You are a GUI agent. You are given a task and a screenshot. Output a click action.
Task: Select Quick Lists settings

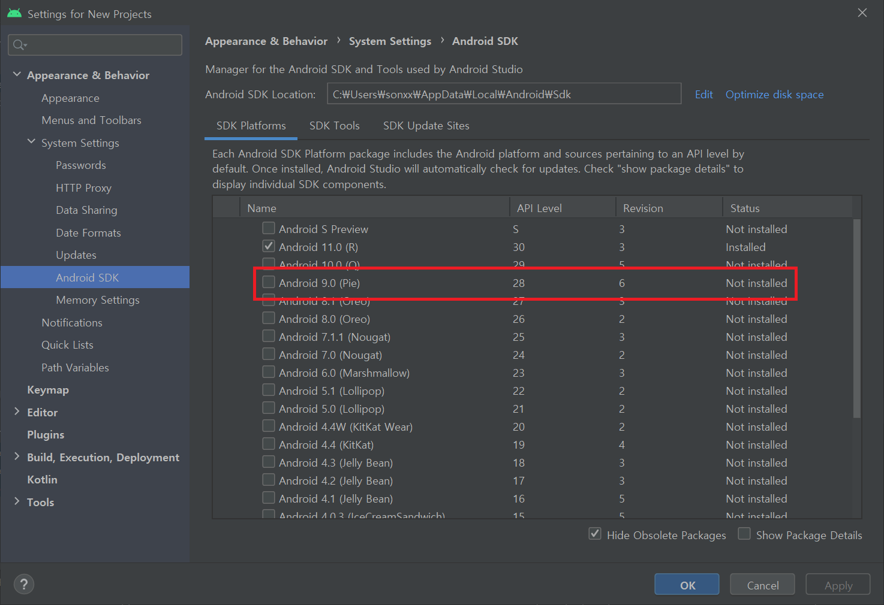[67, 345]
